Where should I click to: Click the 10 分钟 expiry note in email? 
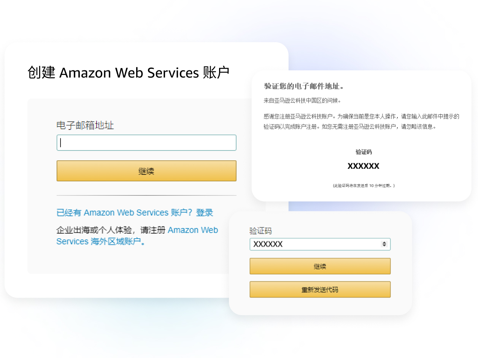pos(364,185)
